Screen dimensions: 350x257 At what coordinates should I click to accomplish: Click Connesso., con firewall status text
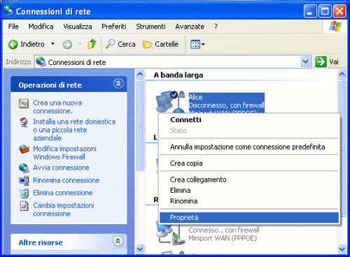[224, 230]
